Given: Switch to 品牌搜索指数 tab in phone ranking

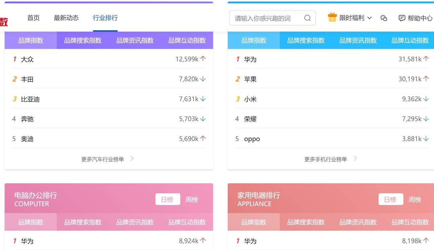Looking at the screenshot, I should click(x=306, y=41).
